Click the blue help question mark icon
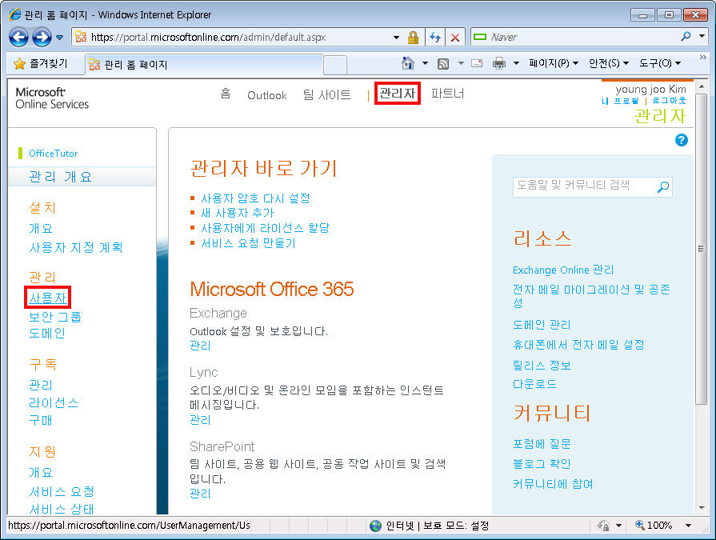This screenshot has height=540, width=716. pos(682,140)
